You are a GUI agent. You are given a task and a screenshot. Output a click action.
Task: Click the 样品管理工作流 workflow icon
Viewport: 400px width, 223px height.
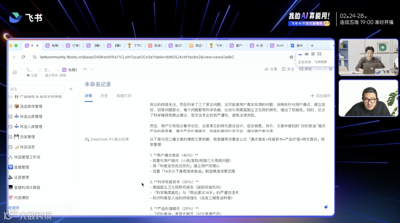(11, 157)
